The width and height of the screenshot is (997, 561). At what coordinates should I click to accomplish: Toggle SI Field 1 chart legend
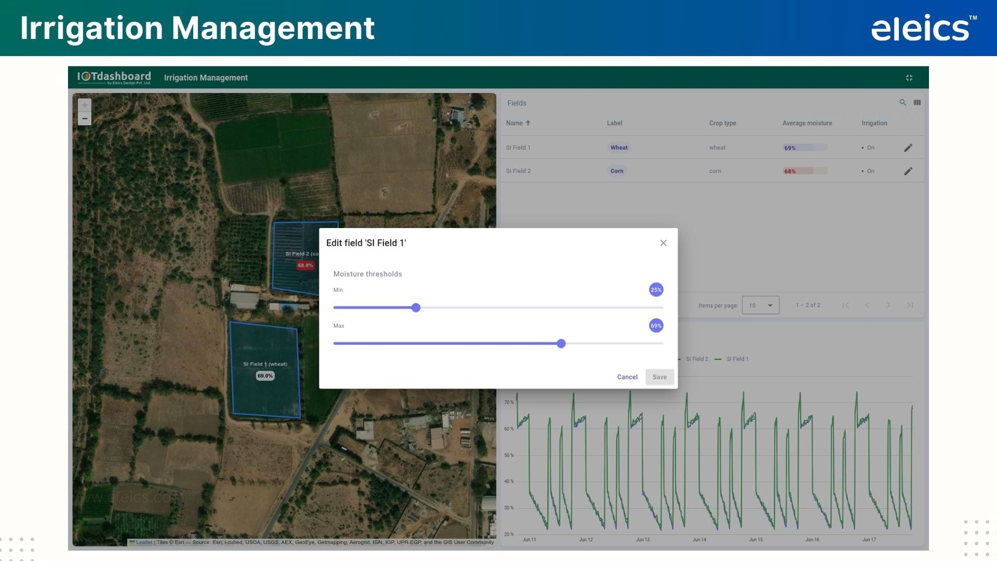[732, 359]
